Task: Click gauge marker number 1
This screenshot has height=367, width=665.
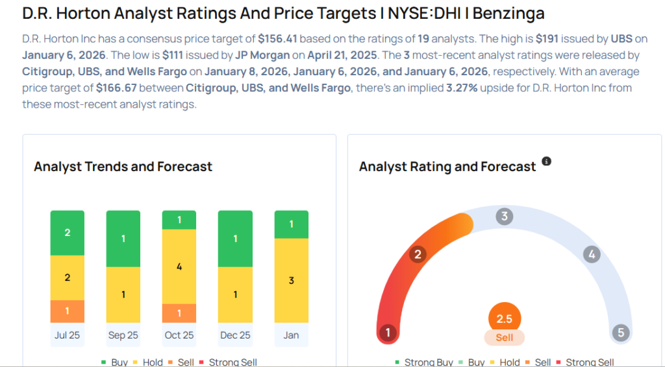Action: pos(388,333)
